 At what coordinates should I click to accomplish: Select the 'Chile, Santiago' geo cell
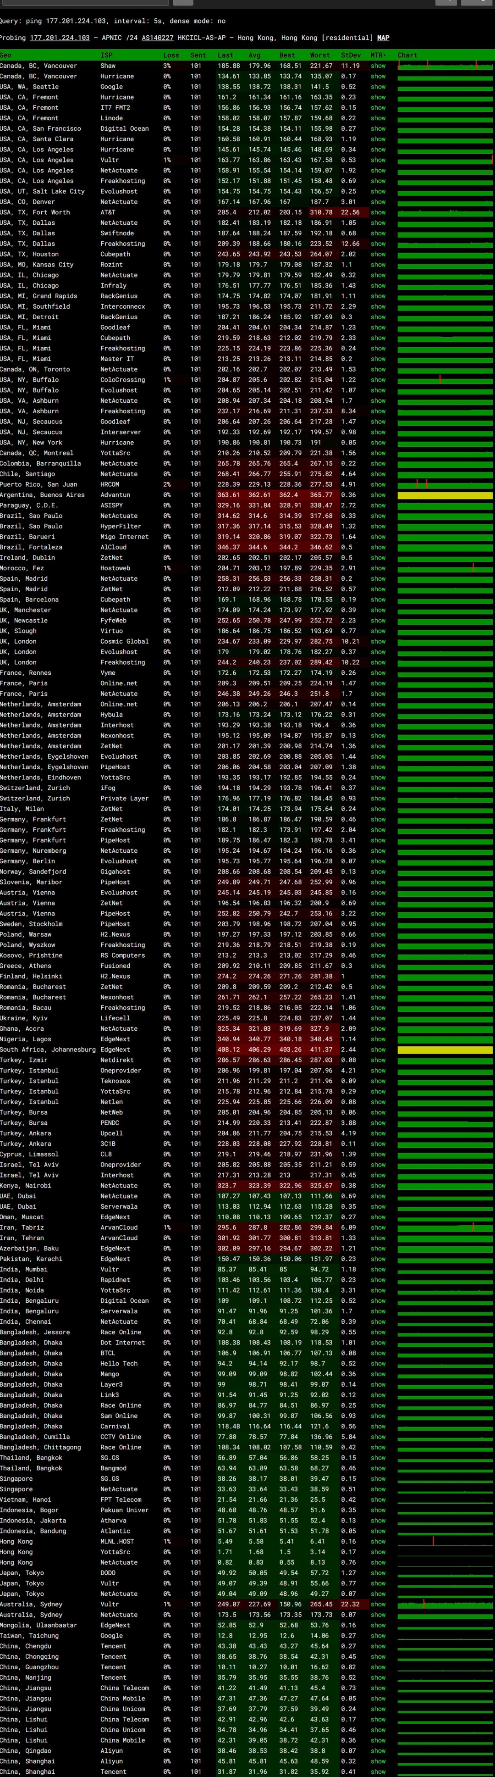[28, 474]
